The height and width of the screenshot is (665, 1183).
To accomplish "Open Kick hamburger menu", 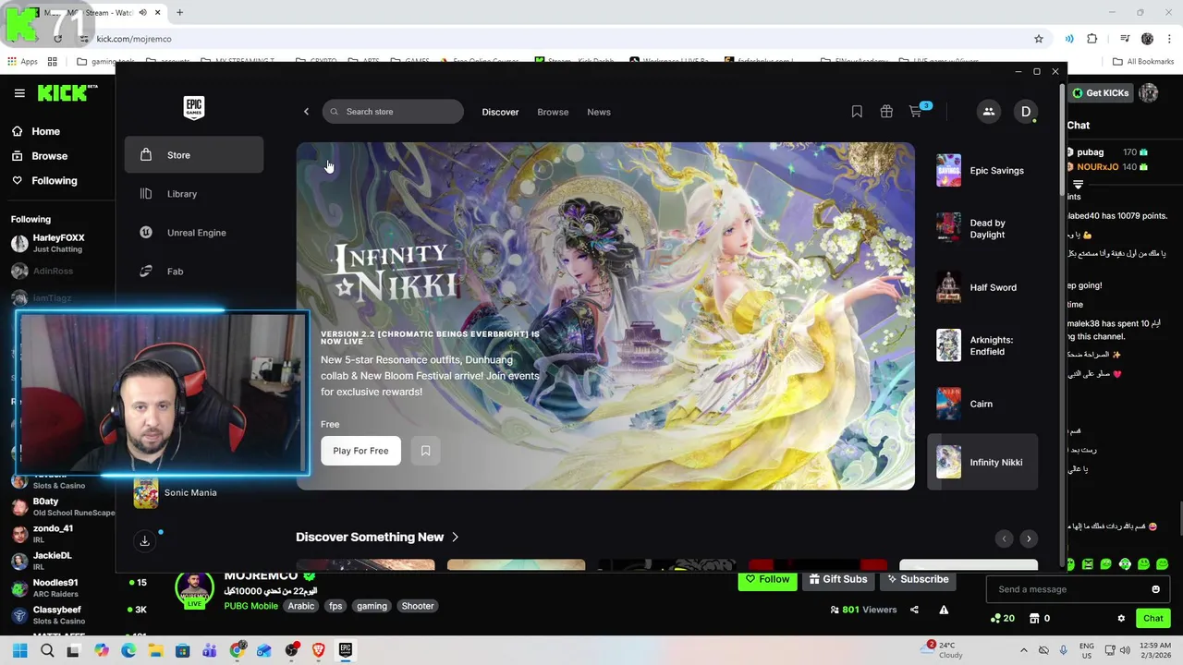I will (19, 93).
